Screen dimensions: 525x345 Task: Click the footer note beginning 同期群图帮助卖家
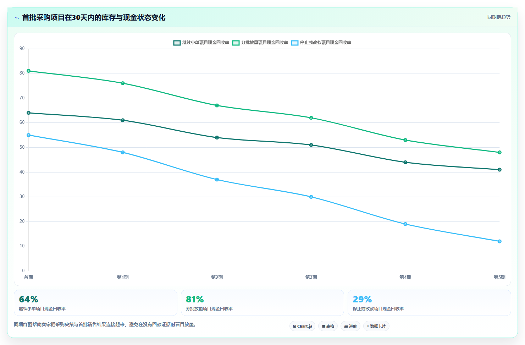click(x=105, y=324)
